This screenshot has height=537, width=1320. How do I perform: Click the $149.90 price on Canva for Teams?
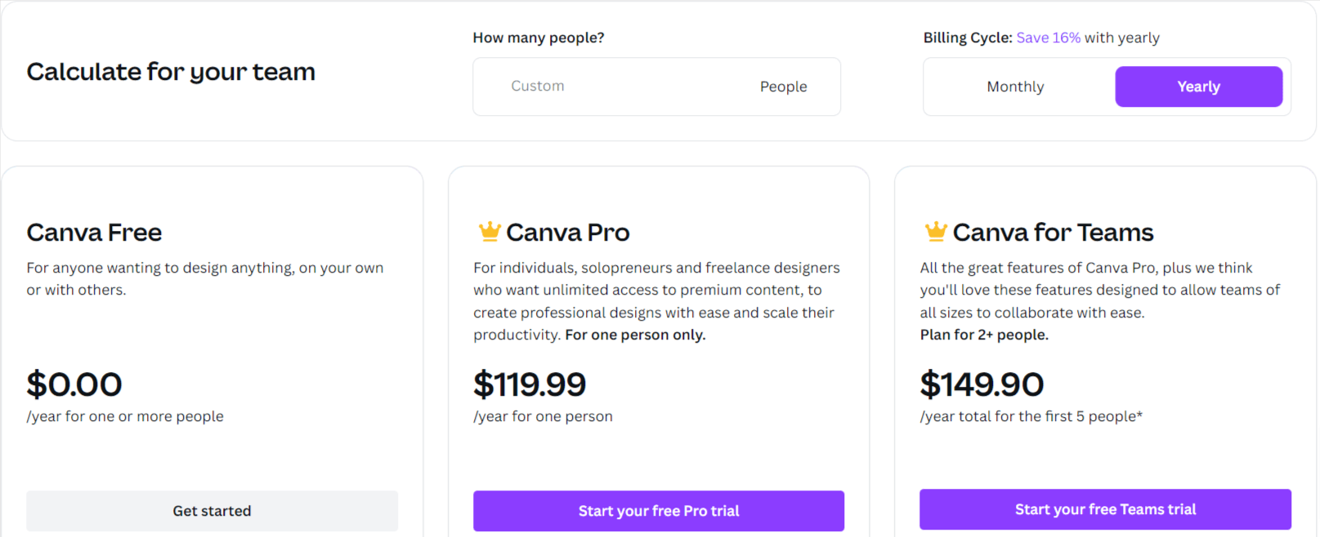point(982,384)
